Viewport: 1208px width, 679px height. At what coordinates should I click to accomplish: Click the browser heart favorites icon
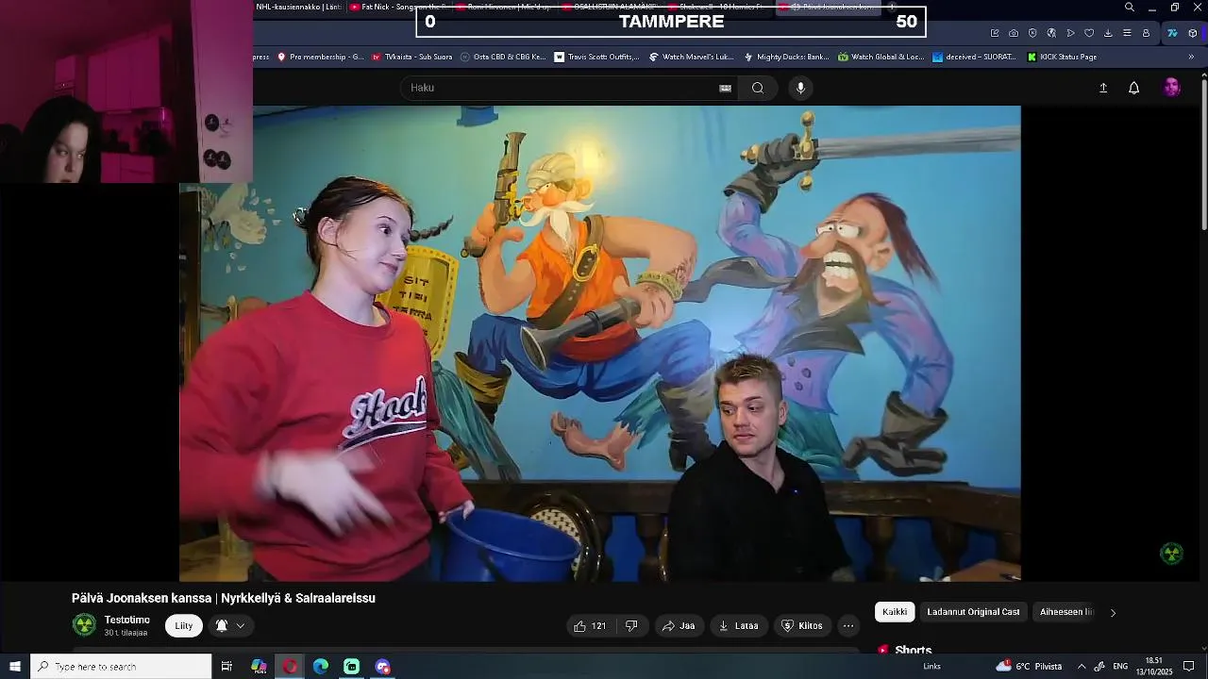click(1089, 33)
